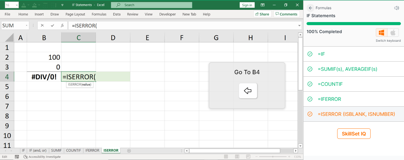Switch keyboard to Windows layout
The width and height of the screenshot is (404, 160).
(x=382, y=32)
